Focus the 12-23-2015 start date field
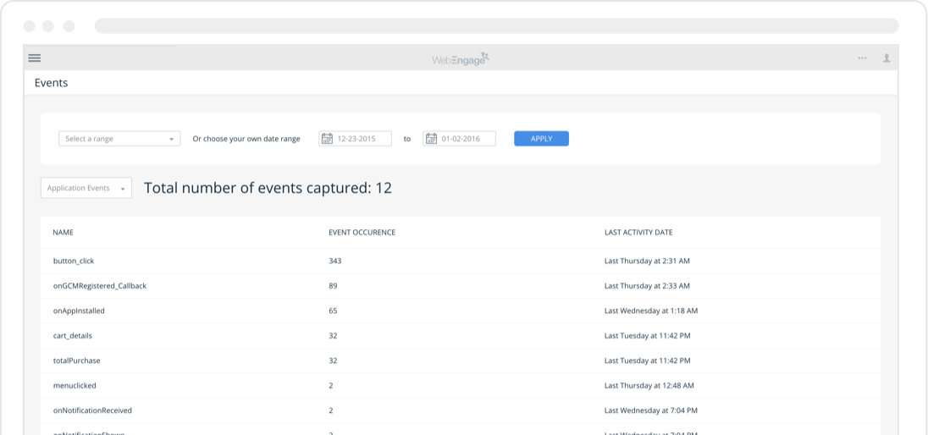 [355, 139]
